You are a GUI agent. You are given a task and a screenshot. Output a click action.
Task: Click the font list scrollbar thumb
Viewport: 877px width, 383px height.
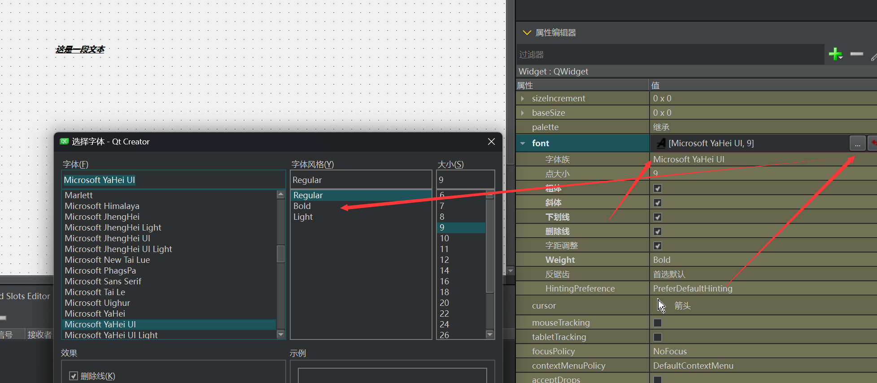(x=281, y=254)
